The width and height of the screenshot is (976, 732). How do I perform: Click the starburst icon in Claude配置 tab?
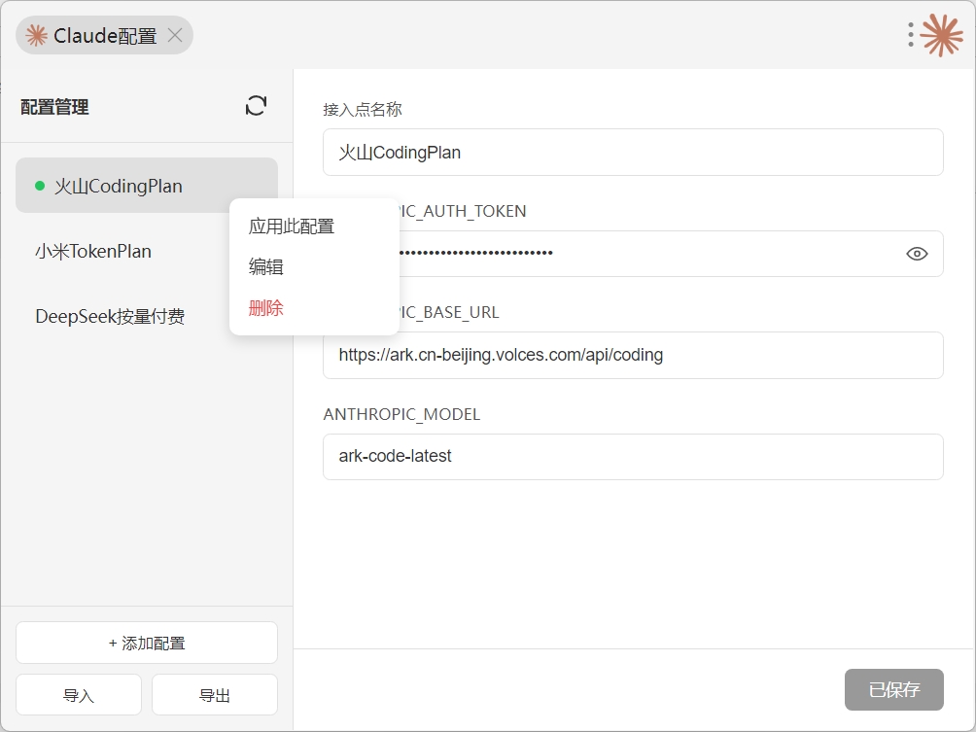click(x=36, y=35)
